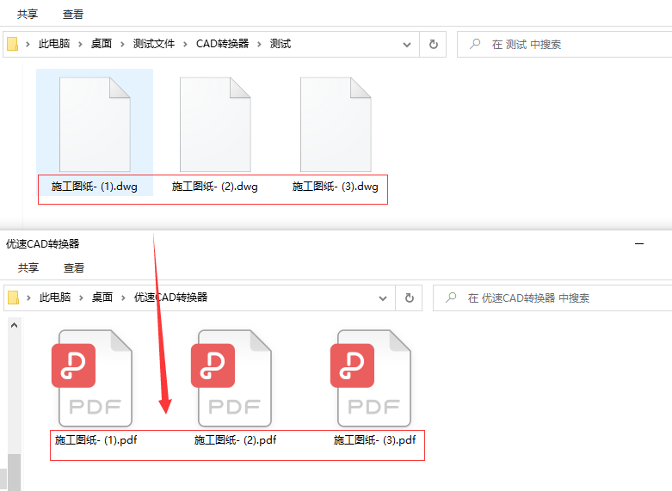Open 查看 tab in 优速CAD转换器 window
This screenshot has height=491, width=672.
pos(74,267)
